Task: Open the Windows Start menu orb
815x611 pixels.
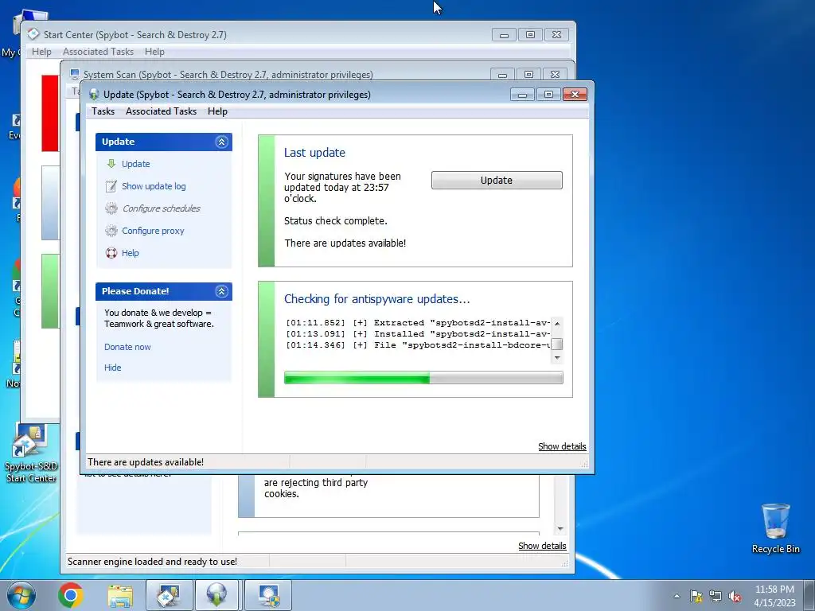Action: pos(21,595)
